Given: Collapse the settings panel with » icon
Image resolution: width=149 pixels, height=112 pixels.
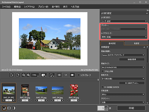Looking at the screenshot, I should [x=148, y=10].
